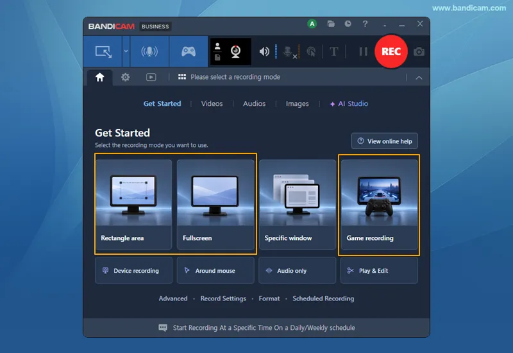This screenshot has width=513, height=353.
Task: Toggle the webcam overlay icon
Action: tap(235, 51)
